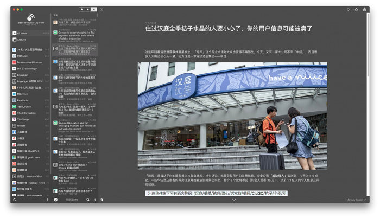Select Business and finance feed
The width and height of the screenshot is (380, 218).
coord(31,62)
